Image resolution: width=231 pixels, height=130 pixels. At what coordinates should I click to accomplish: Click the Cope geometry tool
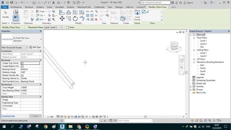40,11
